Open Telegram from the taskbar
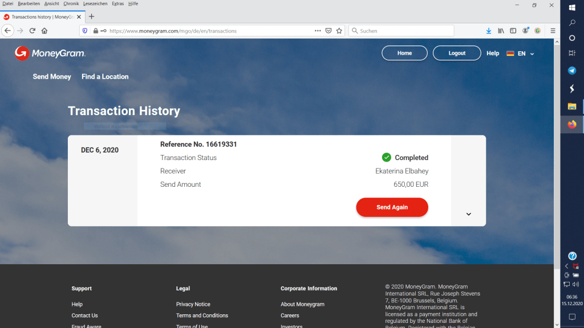 tap(572, 71)
